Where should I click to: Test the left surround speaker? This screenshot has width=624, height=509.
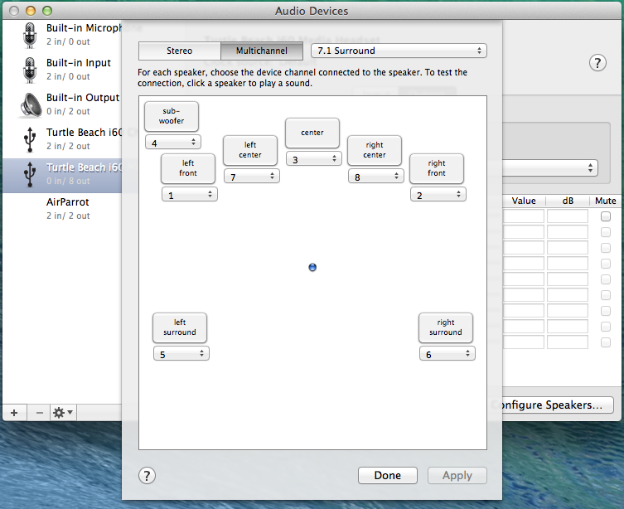[x=180, y=327]
